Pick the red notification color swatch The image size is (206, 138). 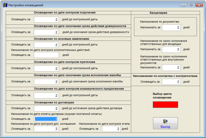tap(165, 105)
